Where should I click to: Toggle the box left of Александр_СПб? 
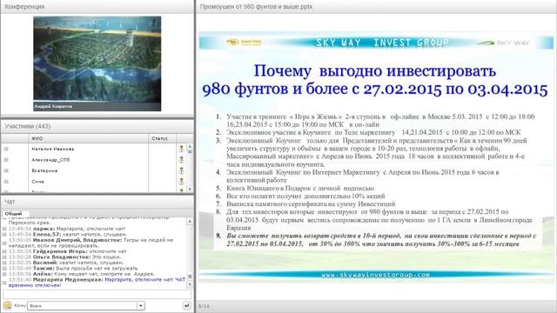[6, 160]
